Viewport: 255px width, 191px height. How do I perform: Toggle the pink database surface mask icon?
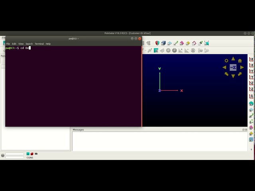(182, 43)
